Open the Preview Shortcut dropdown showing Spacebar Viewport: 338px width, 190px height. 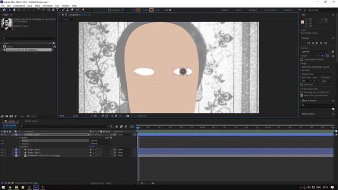click(315, 52)
